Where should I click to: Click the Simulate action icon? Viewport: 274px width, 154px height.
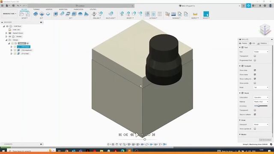point(147,14)
